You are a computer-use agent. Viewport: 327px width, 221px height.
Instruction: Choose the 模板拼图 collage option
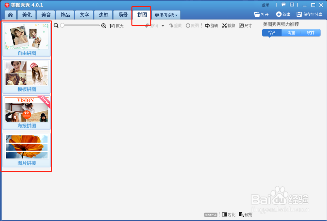[26, 76]
